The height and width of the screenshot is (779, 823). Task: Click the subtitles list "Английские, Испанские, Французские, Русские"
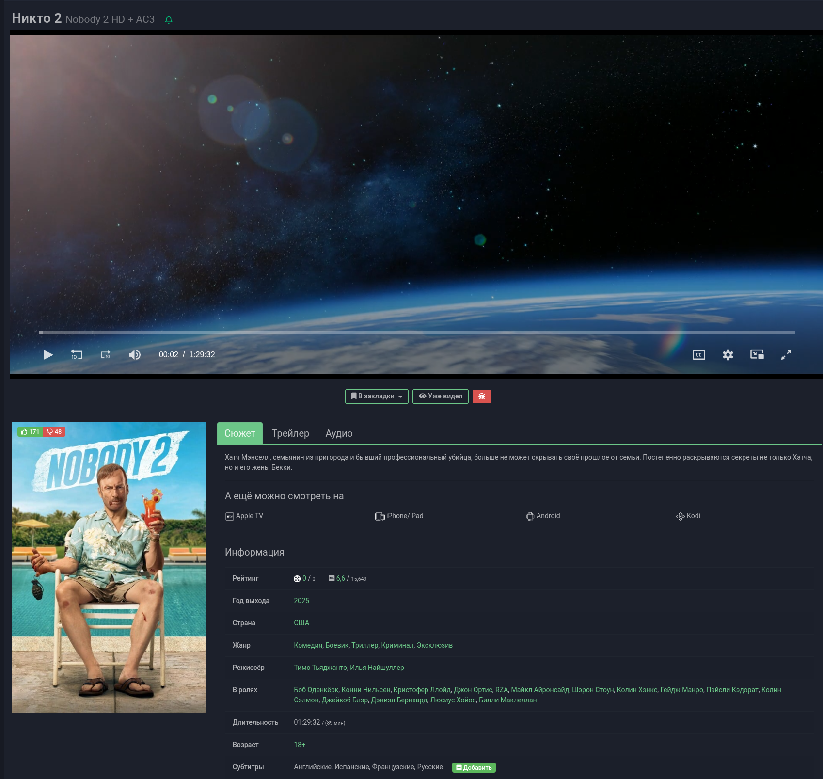pos(368,767)
